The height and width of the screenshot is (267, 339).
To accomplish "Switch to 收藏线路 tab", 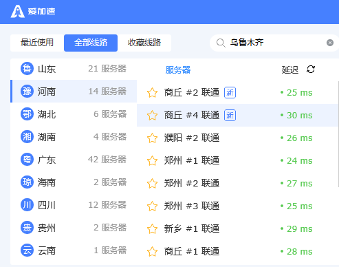I will pyautogui.click(x=144, y=43).
